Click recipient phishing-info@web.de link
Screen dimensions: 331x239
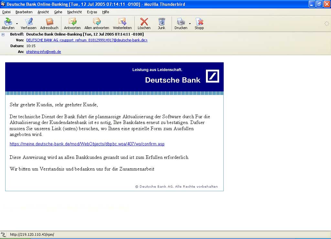[x=44, y=52]
